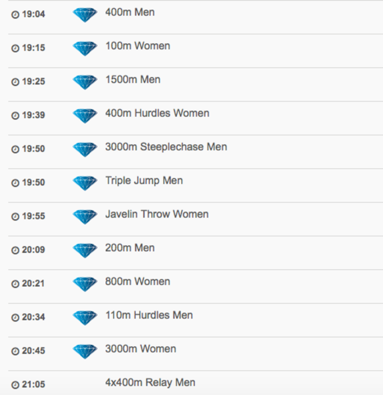Click the diamond icon for 3000m Steeplechase Men

(85, 149)
